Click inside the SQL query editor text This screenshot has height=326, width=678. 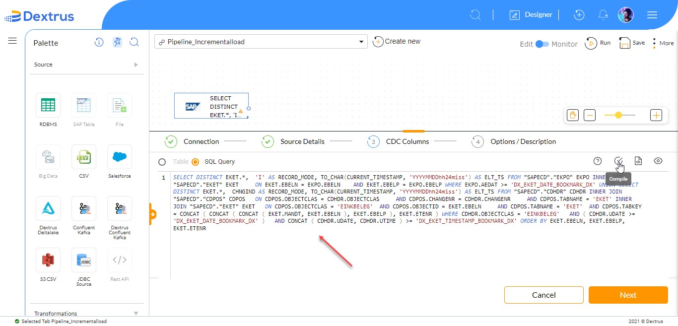pos(407,202)
